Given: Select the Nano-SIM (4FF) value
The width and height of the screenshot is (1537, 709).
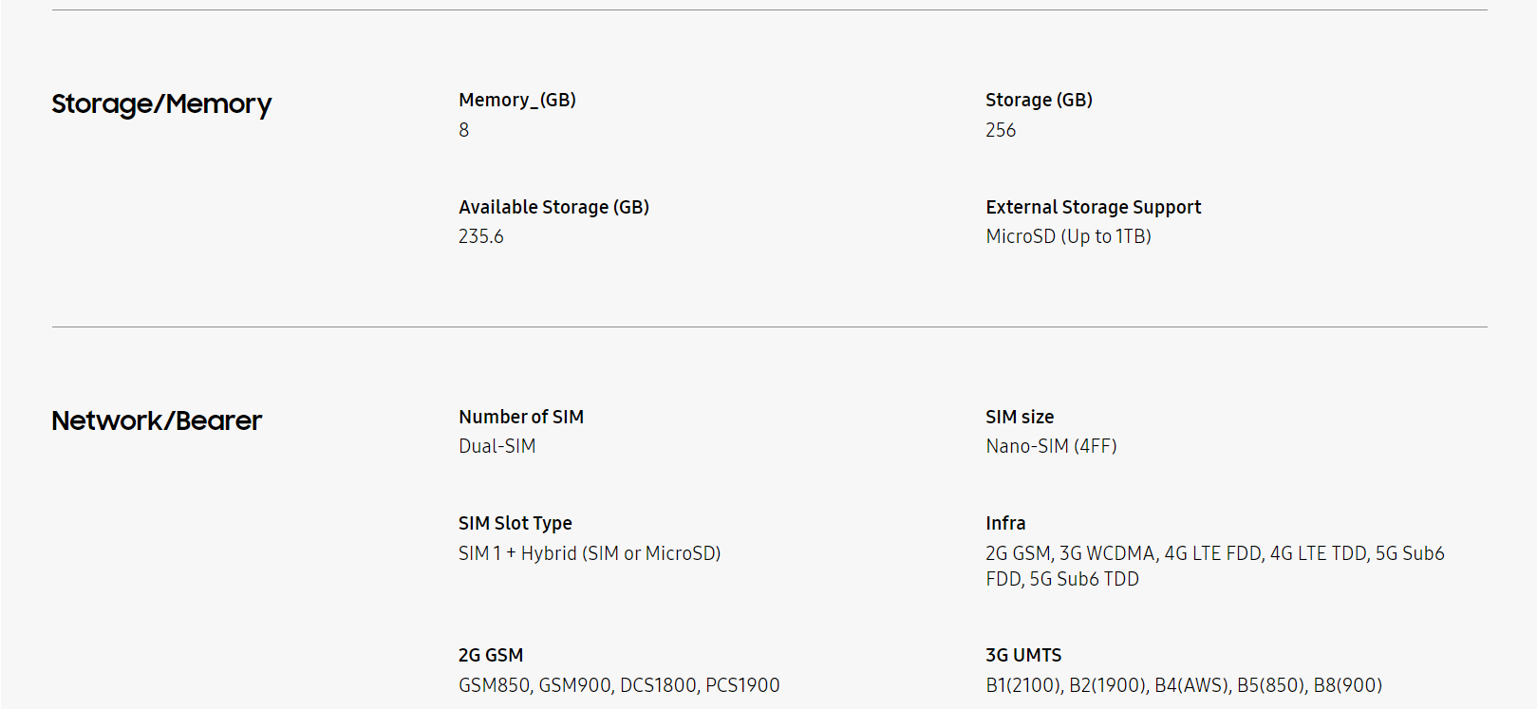Looking at the screenshot, I should [x=1051, y=446].
